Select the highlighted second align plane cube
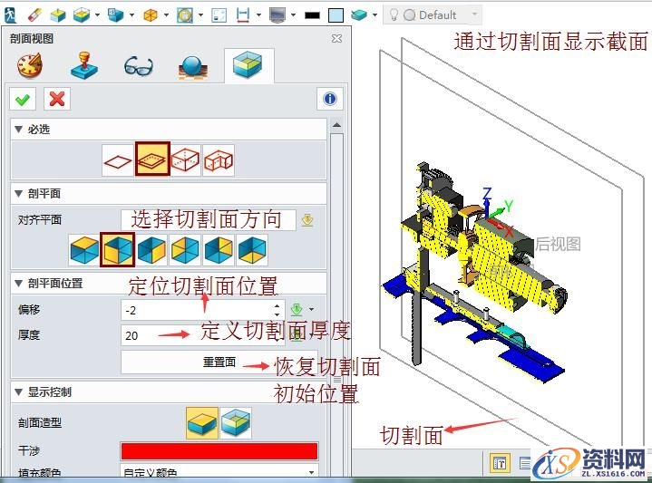This screenshot has width=652, height=483. pyautogui.click(x=118, y=249)
